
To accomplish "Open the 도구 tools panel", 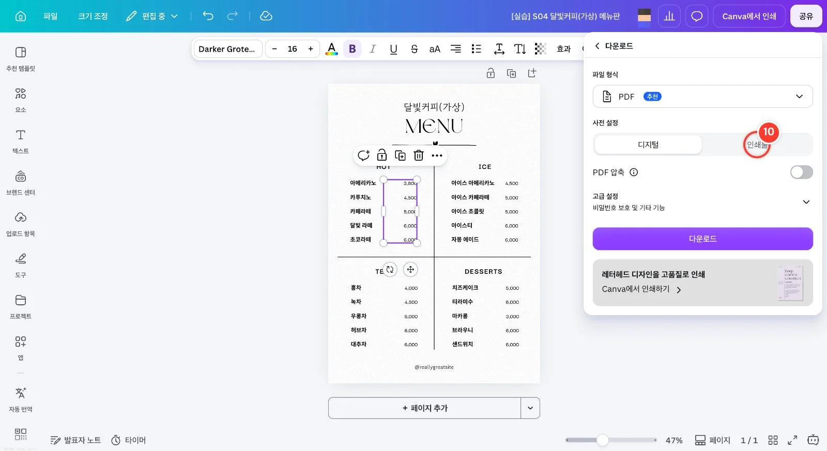I will [x=21, y=266].
